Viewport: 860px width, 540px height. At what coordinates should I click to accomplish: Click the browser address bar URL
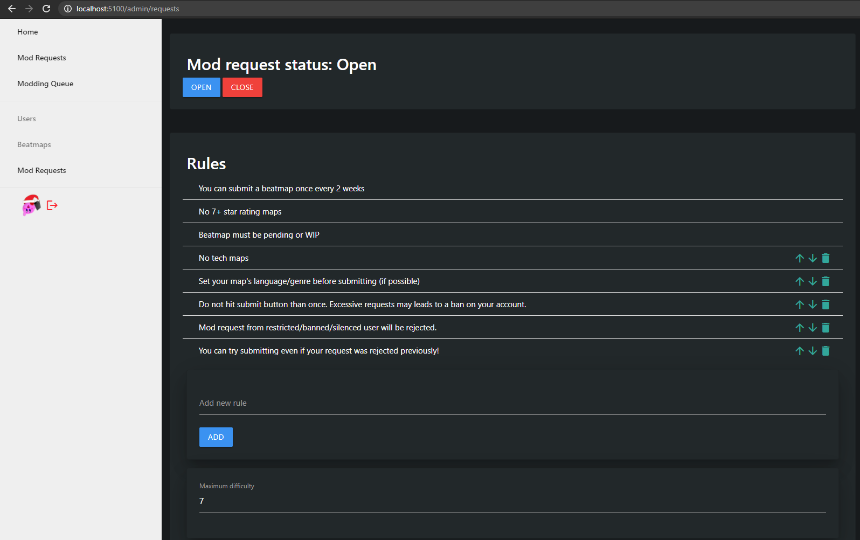[x=128, y=9]
